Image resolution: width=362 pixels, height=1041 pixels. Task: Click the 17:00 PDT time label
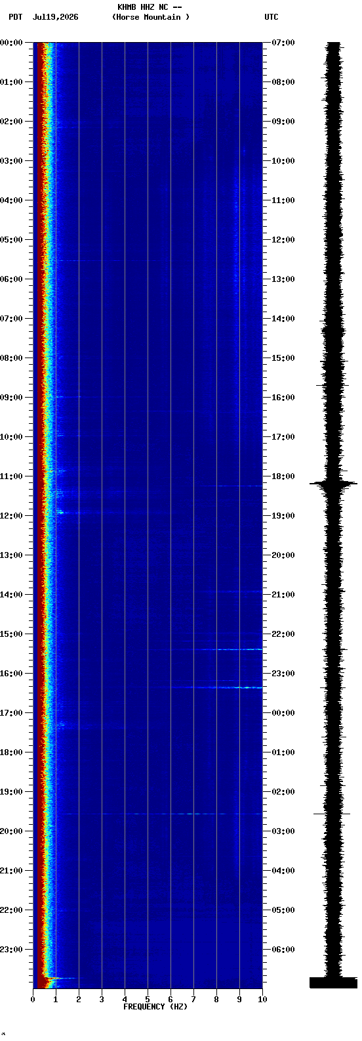[11, 713]
